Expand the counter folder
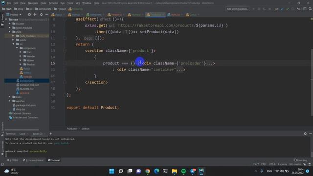The image size is (313, 176). tap(10, 23)
